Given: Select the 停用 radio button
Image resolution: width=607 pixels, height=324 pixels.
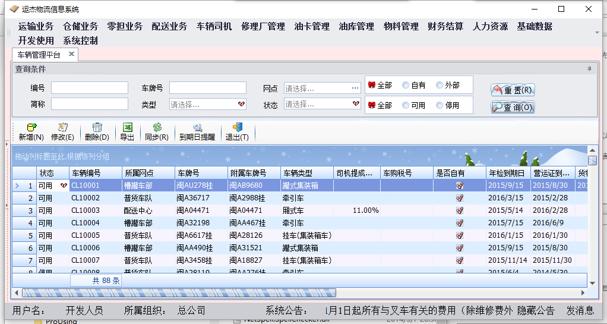Looking at the screenshot, I should pyautogui.click(x=440, y=105).
